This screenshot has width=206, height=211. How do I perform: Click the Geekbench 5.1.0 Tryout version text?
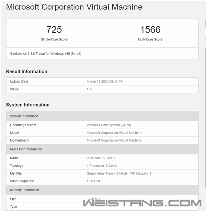(46, 54)
